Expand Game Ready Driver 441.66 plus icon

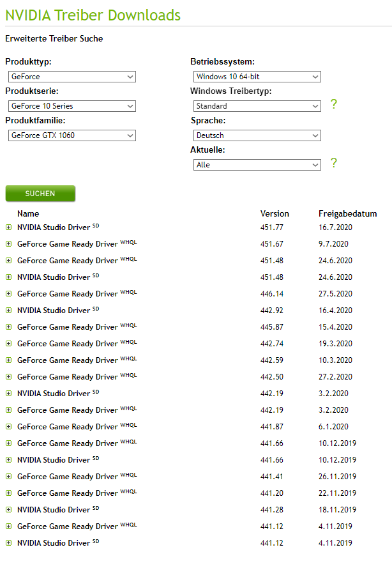point(8,443)
